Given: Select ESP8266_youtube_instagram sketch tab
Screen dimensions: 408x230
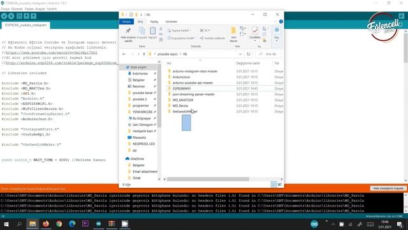Looking at the screenshot, I should pyautogui.click(x=25, y=25).
